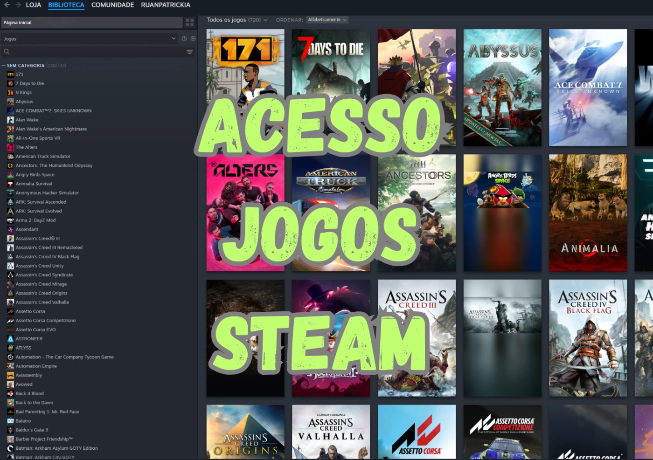Click the magnifier search icon
The width and height of the screenshot is (653, 460).
(x=7, y=52)
